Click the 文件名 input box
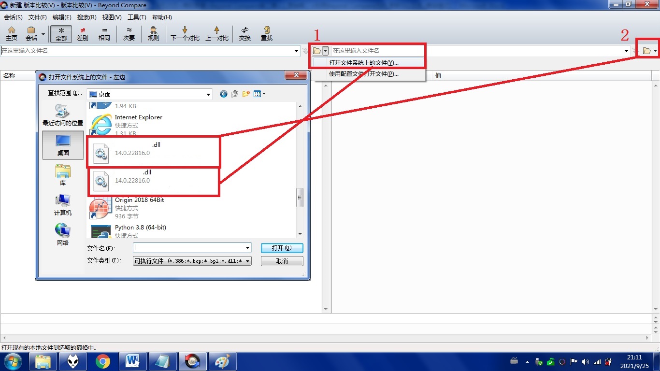The image size is (660, 371). [x=189, y=248]
